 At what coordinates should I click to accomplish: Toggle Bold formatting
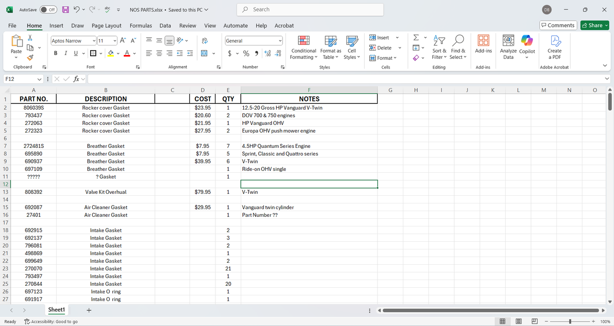coord(56,53)
